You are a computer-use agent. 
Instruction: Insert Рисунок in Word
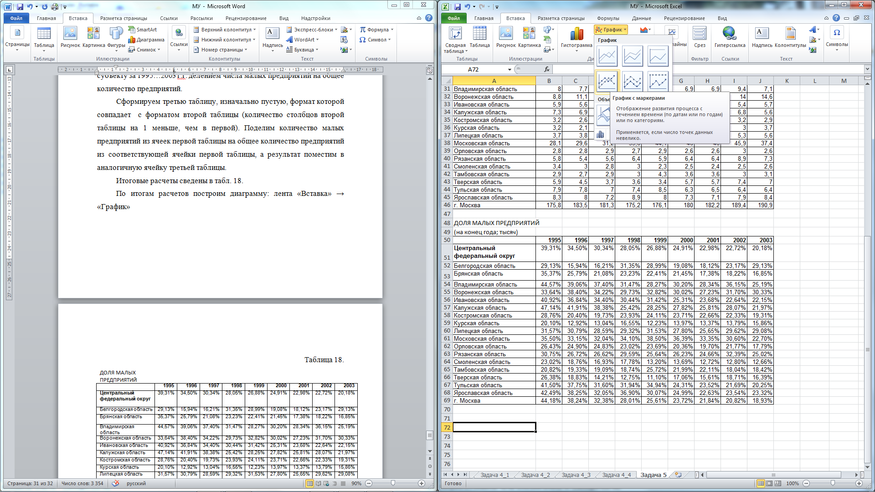[70, 37]
